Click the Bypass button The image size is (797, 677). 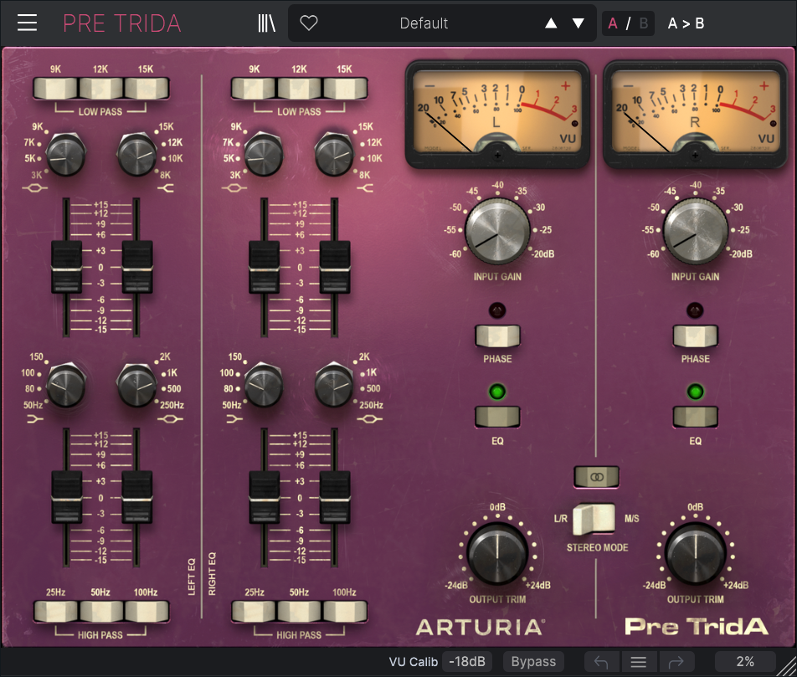(533, 662)
